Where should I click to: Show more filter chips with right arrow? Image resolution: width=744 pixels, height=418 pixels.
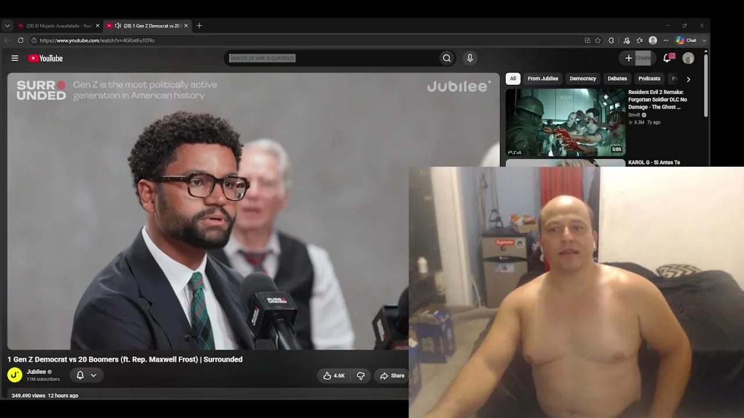click(688, 79)
